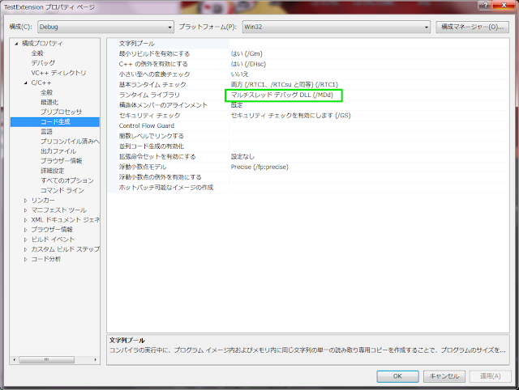
Task: Click the セキュリティ チェック property
Action: click(x=149, y=116)
